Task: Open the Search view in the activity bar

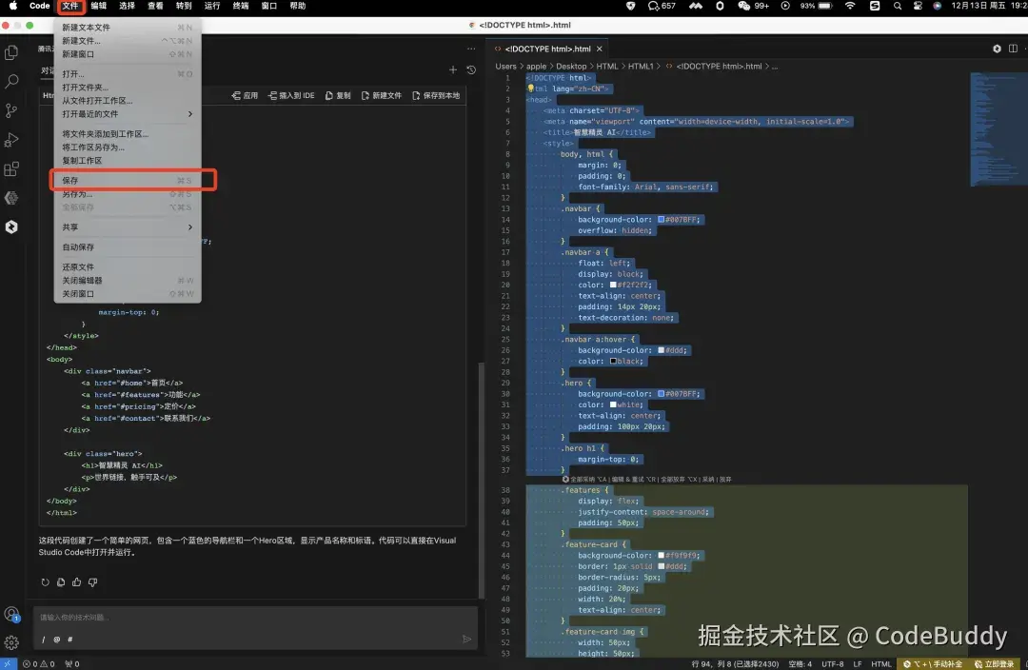Action: point(11,81)
